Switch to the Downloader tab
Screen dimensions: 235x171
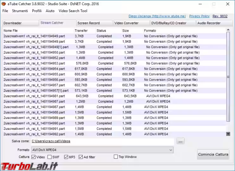[21, 23]
